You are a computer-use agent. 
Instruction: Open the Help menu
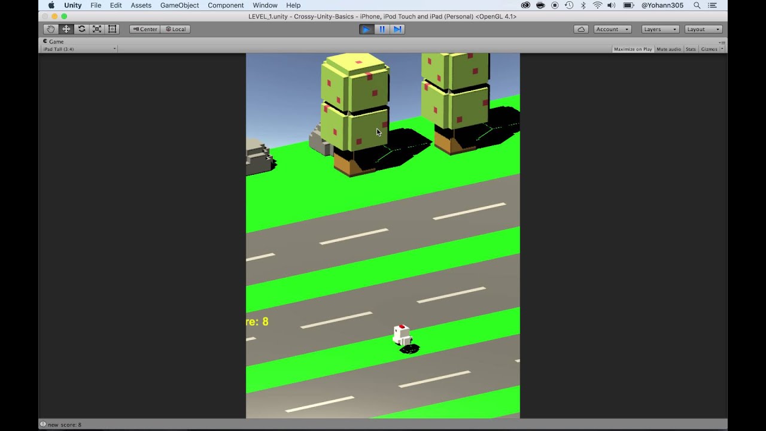[293, 5]
